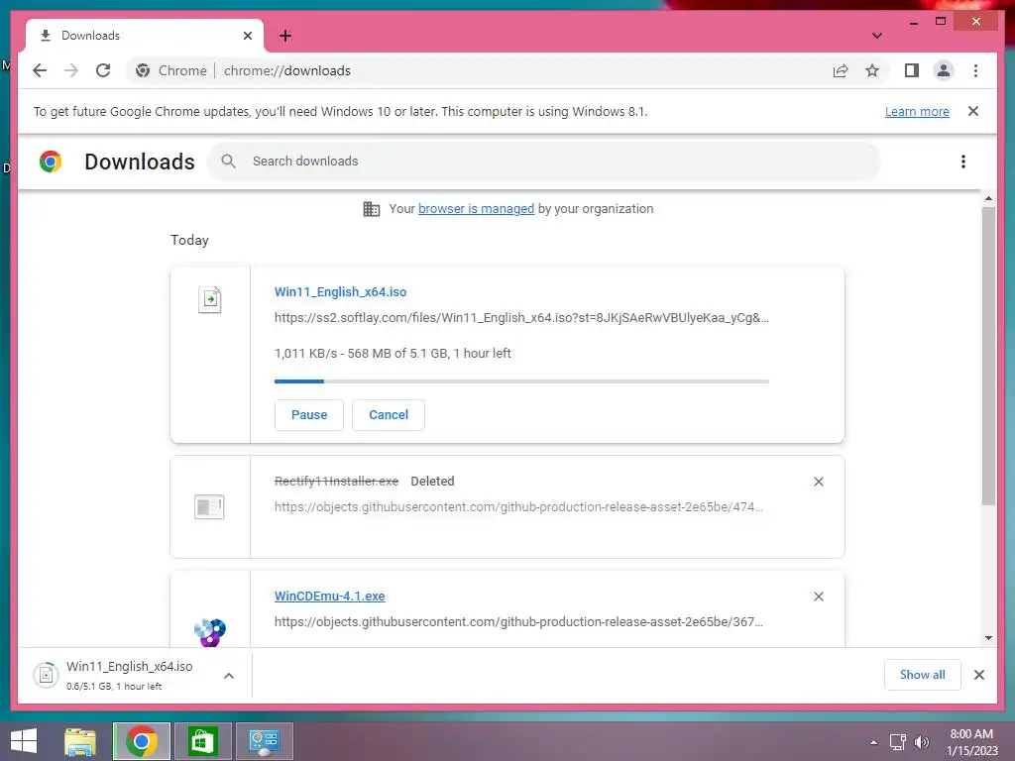Click the forward navigation arrow
Screen dimensions: 1015x761
71,70
